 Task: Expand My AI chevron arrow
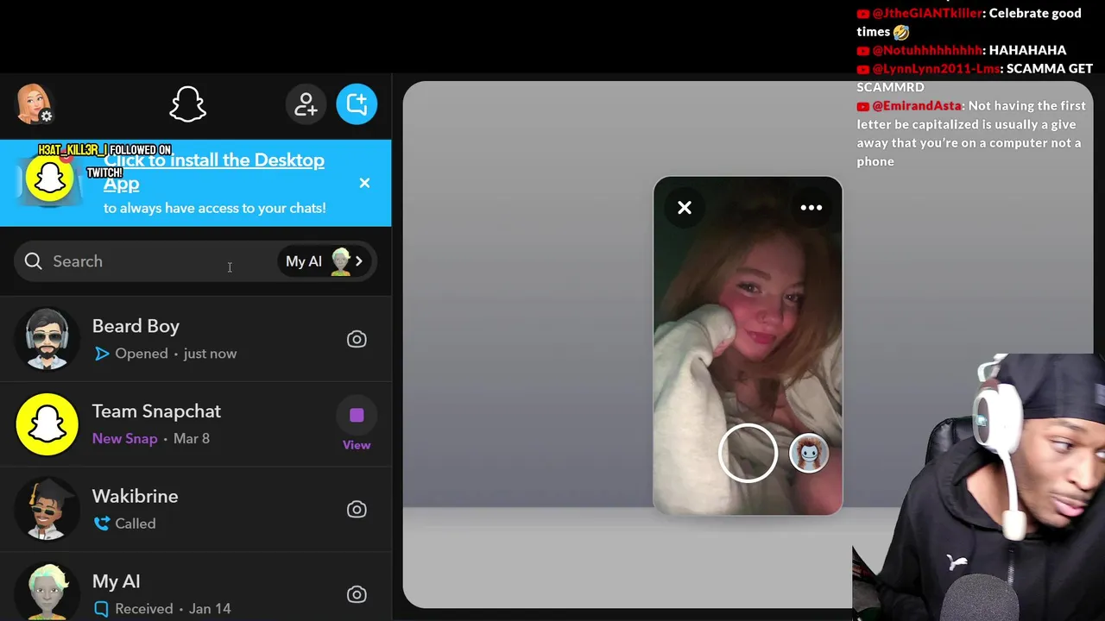pyautogui.click(x=359, y=261)
